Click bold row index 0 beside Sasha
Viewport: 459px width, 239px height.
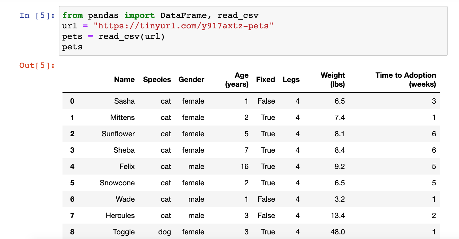(72, 101)
